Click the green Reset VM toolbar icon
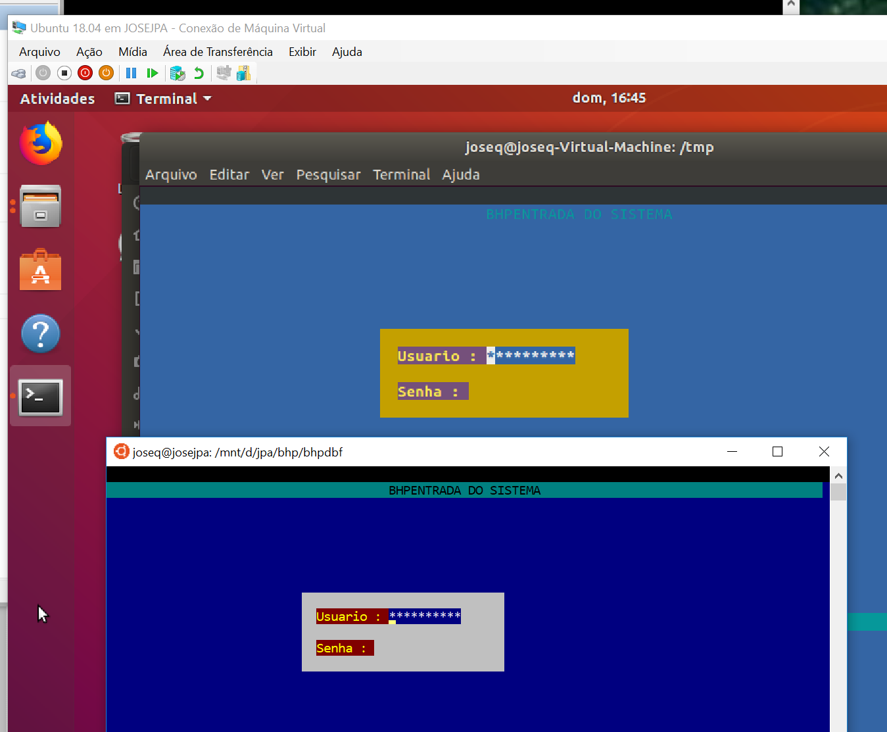 pyautogui.click(x=153, y=73)
